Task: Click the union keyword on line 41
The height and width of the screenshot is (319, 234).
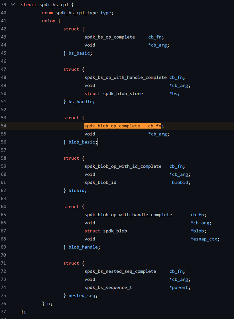Action: coord(48,21)
